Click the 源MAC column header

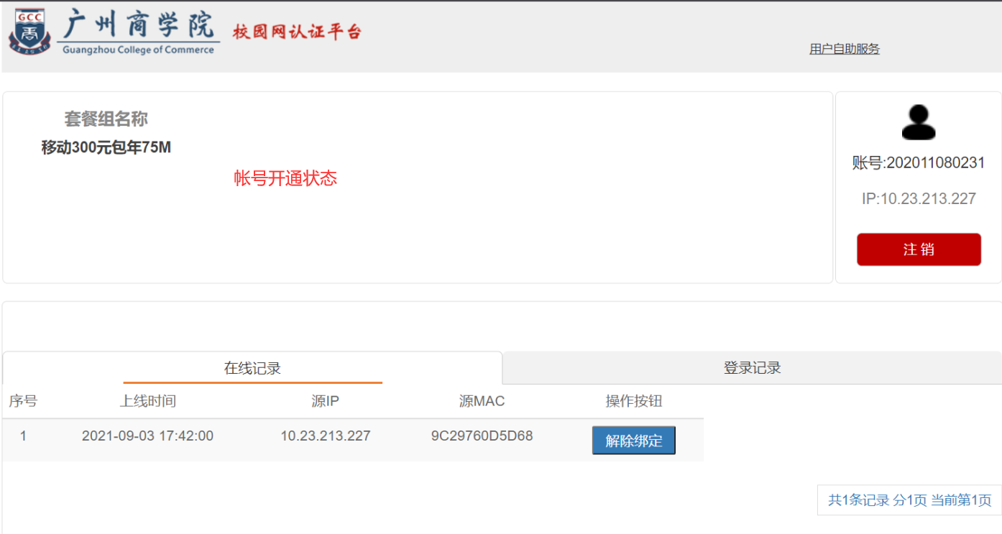coord(482,401)
